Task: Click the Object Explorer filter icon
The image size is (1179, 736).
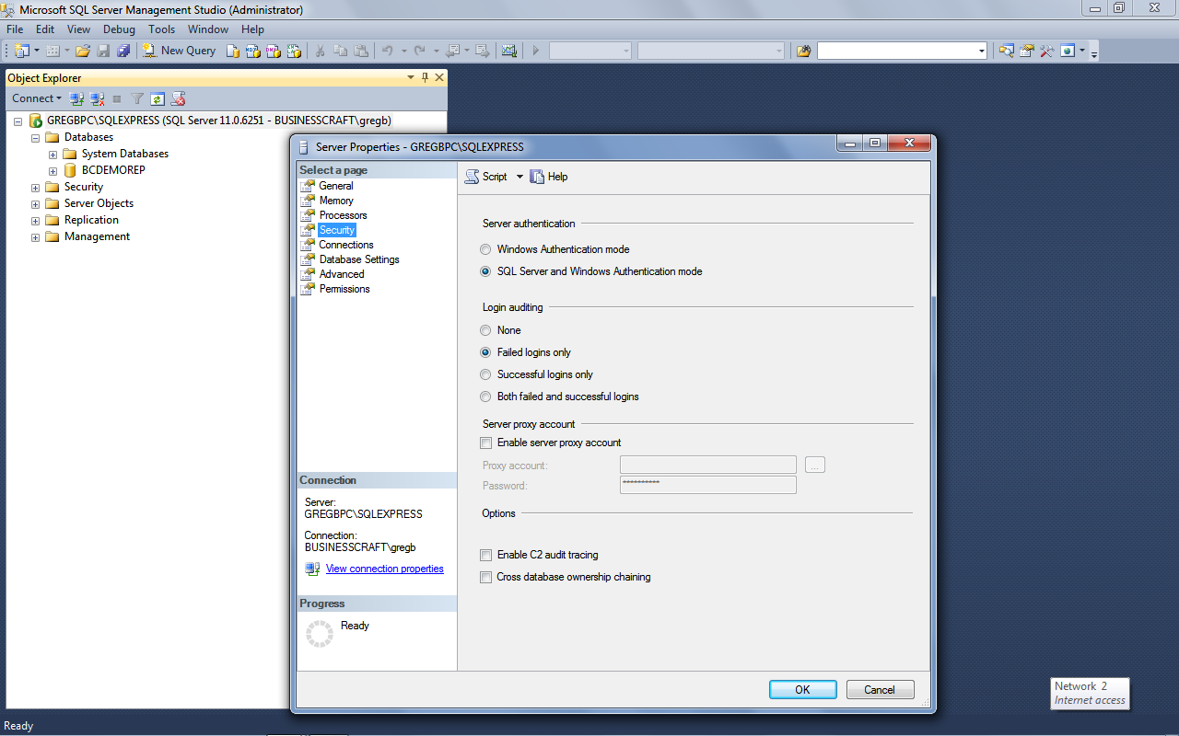Action: pyautogui.click(x=137, y=98)
